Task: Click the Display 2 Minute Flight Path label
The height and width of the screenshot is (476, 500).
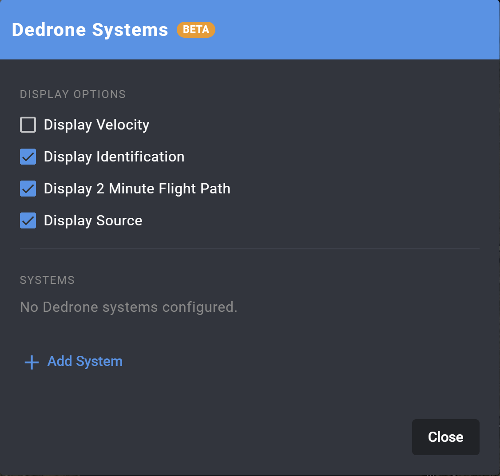Action: coord(137,189)
